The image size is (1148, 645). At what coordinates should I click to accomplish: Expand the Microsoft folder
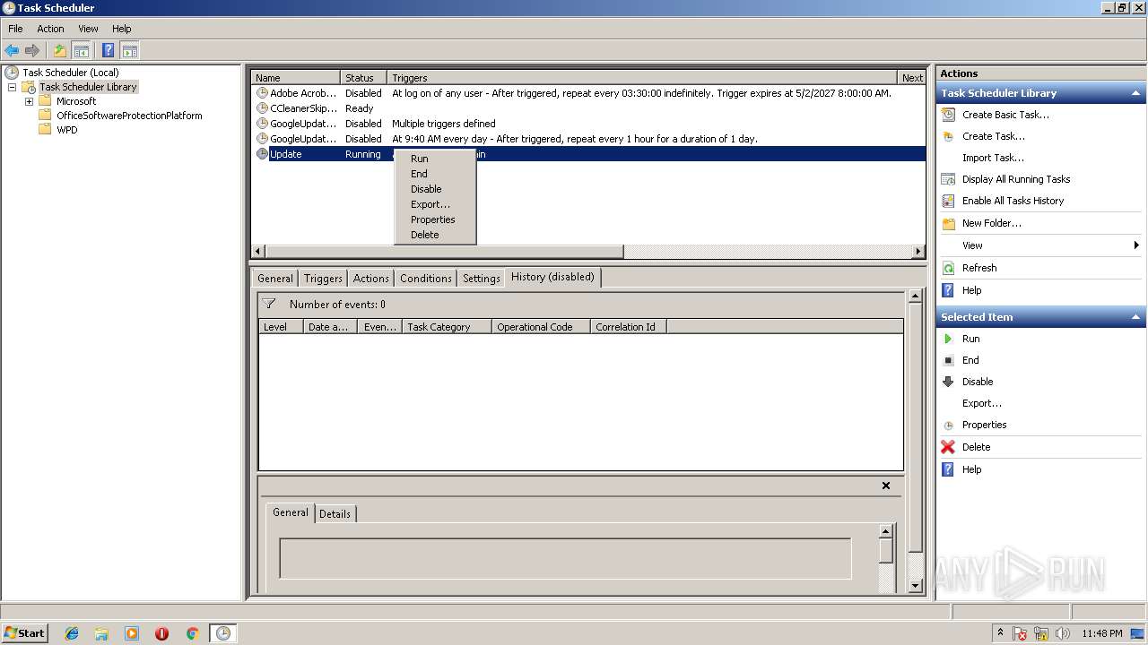29,101
